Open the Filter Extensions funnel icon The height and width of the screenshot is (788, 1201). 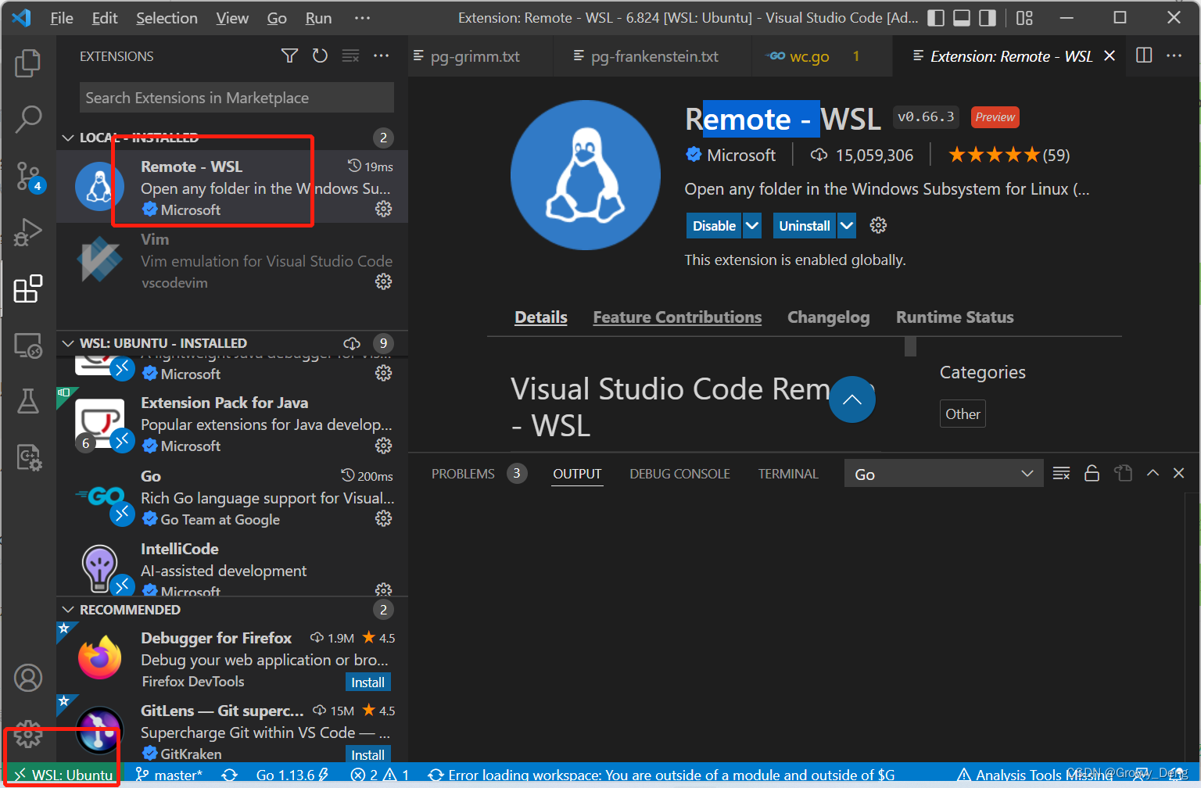click(x=289, y=56)
